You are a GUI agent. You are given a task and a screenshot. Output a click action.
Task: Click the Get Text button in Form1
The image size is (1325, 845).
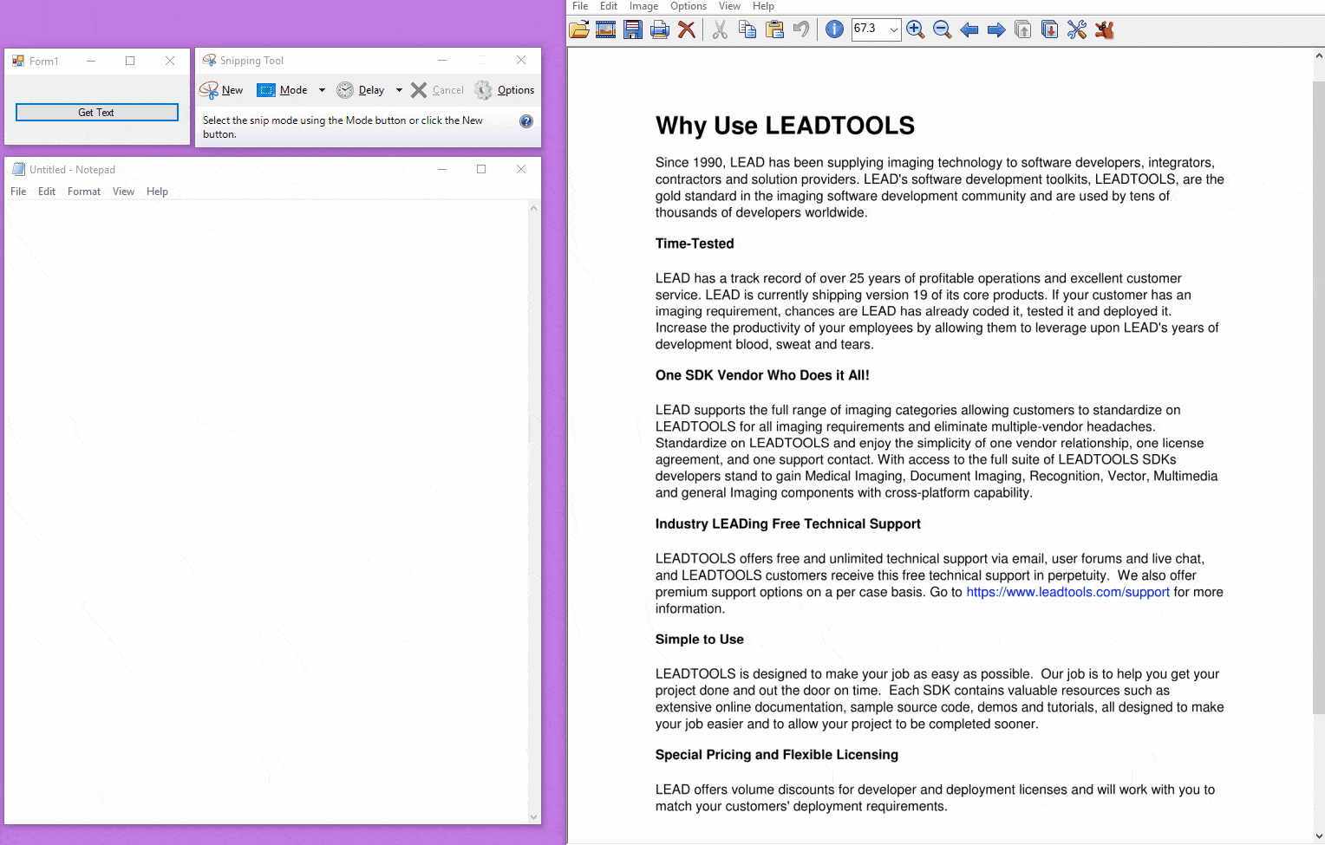tap(97, 113)
